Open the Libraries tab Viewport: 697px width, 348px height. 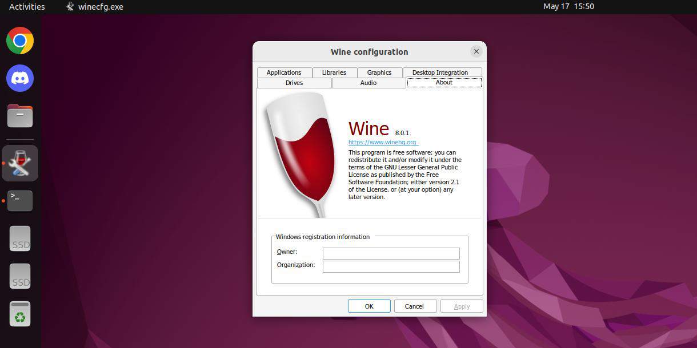[334, 72]
